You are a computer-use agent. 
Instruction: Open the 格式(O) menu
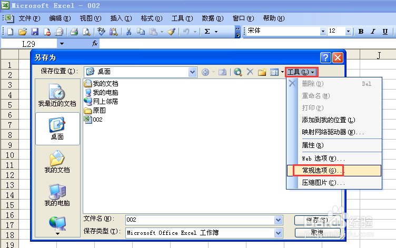pyautogui.click(x=152, y=18)
